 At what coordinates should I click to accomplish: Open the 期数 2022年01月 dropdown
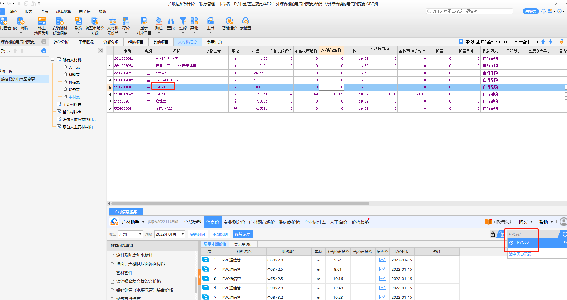click(170, 234)
